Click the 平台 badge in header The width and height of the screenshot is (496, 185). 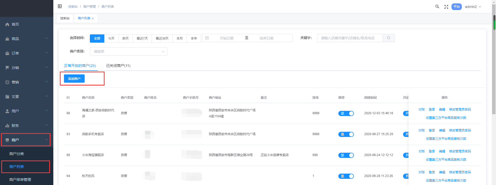(456, 7)
